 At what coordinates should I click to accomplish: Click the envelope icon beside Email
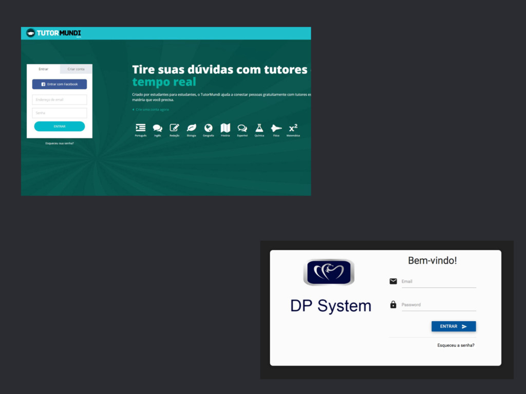pyautogui.click(x=393, y=281)
